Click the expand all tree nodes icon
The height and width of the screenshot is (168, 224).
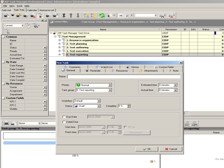pos(86,15)
